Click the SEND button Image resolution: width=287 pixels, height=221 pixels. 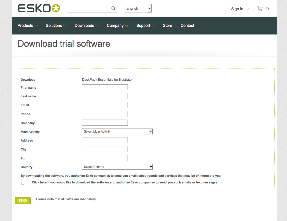click(x=22, y=200)
